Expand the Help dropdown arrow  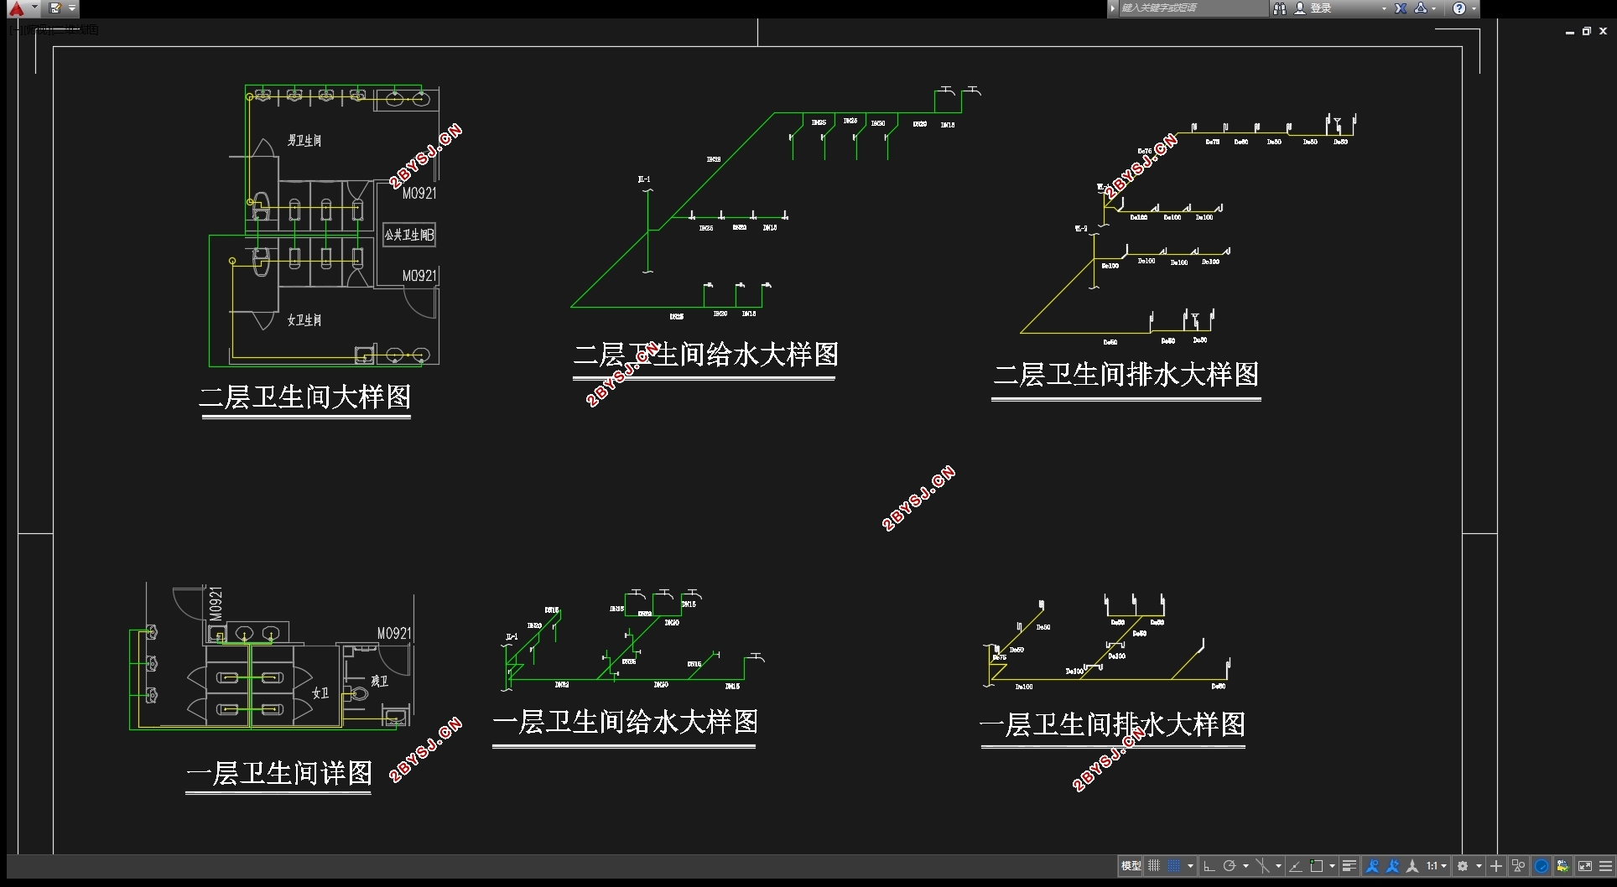(x=1474, y=8)
